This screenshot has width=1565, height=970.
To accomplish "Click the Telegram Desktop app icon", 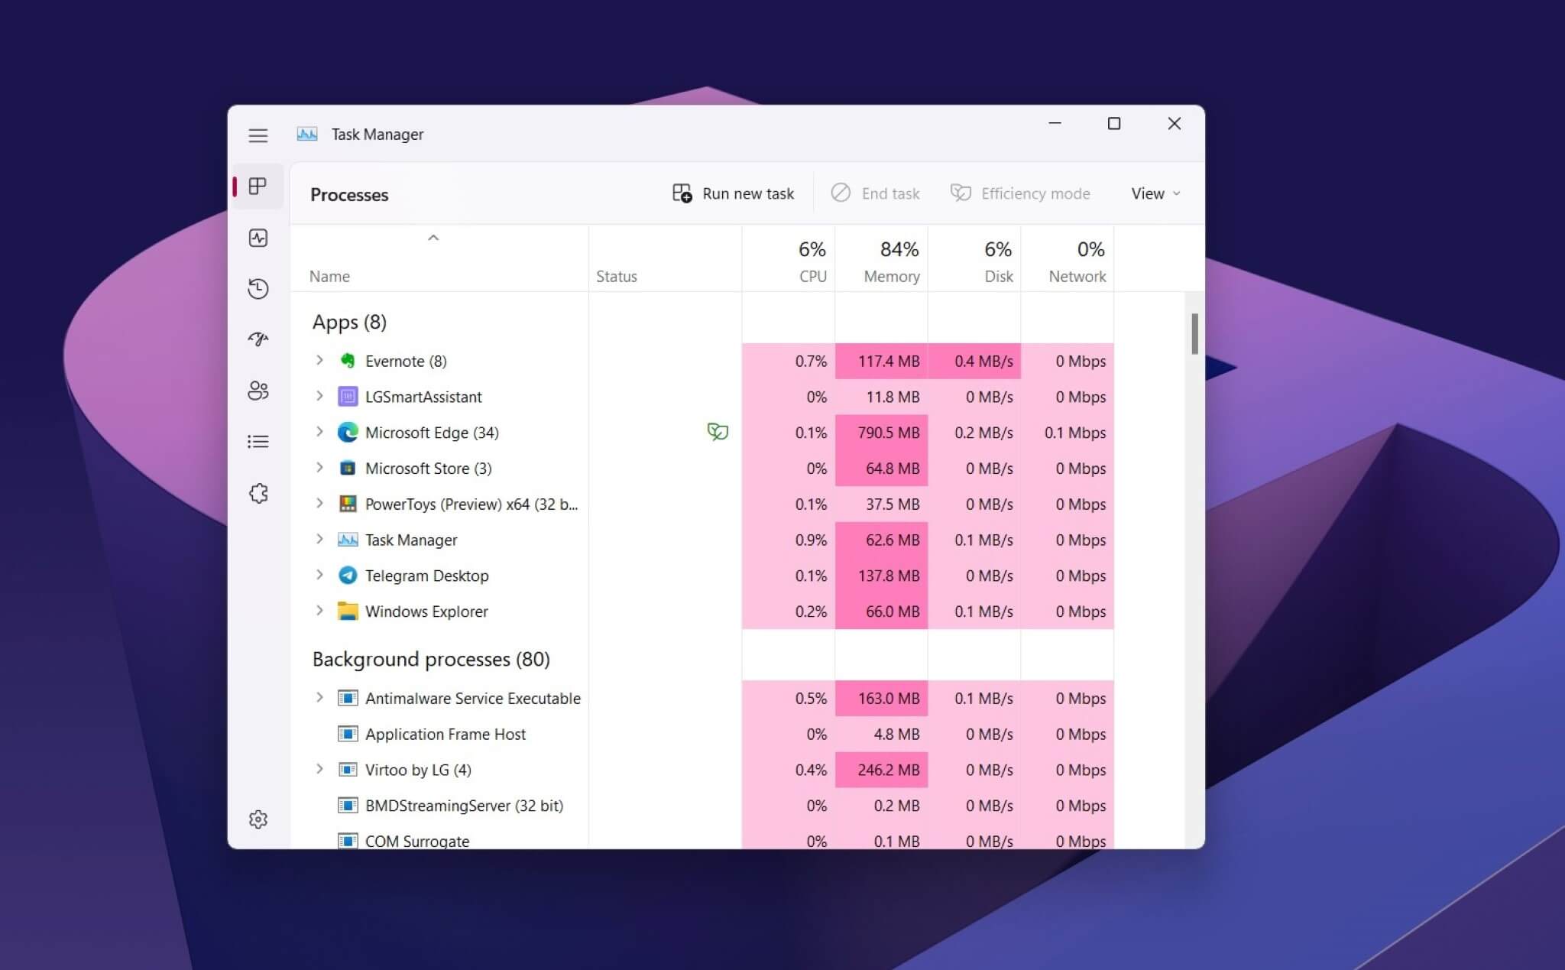I will coord(348,576).
